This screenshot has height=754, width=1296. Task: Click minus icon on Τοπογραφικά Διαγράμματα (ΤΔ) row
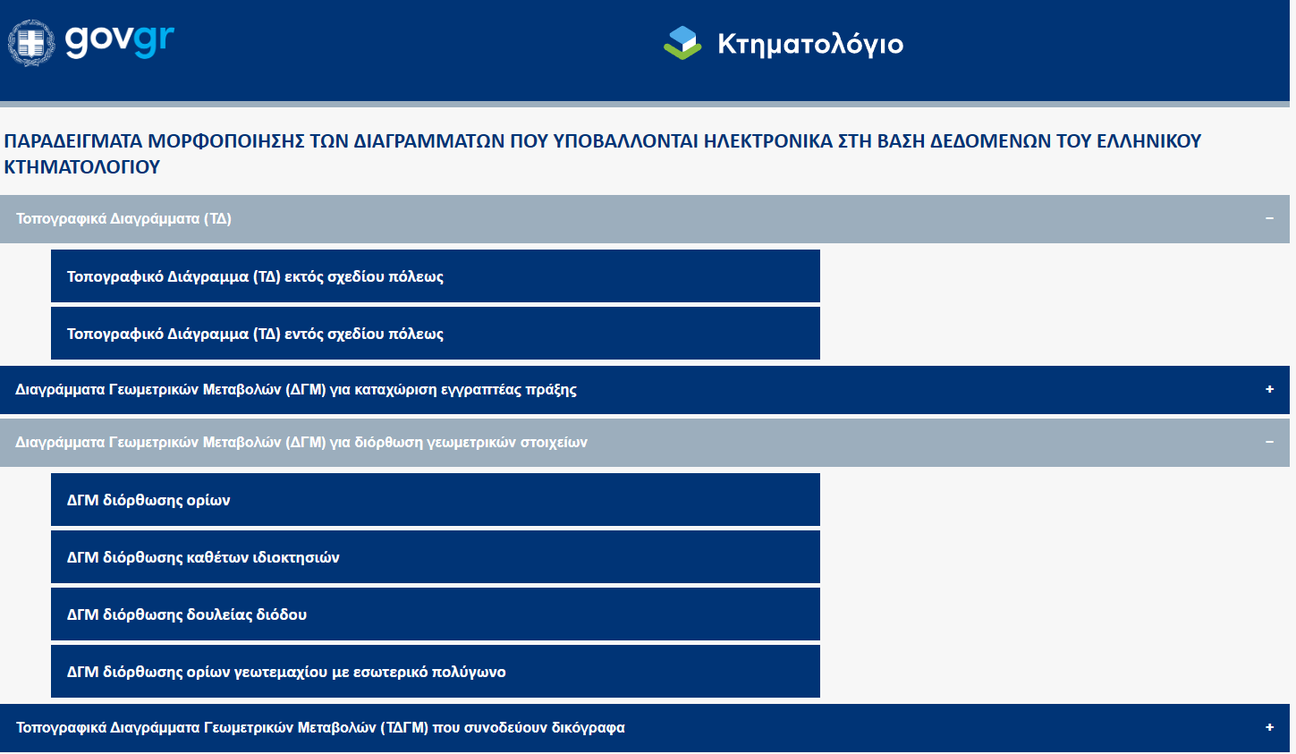click(1268, 219)
